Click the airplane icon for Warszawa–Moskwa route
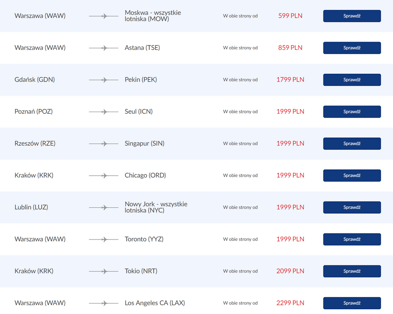 click(104, 16)
